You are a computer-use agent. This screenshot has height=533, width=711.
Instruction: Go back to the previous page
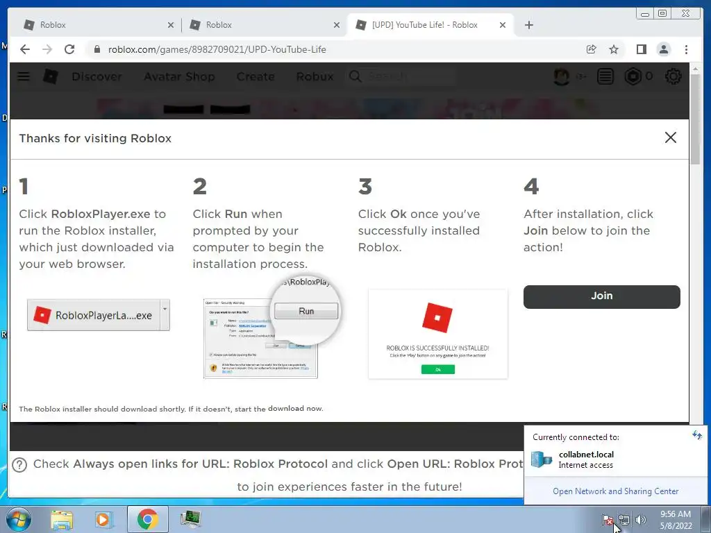[x=25, y=49]
